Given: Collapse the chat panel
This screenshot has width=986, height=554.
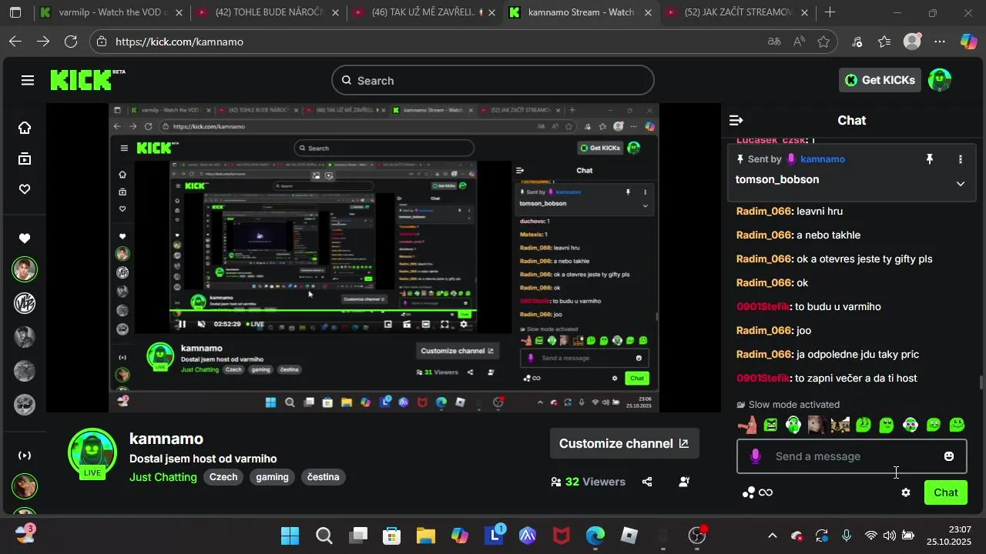Looking at the screenshot, I should [x=736, y=120].
